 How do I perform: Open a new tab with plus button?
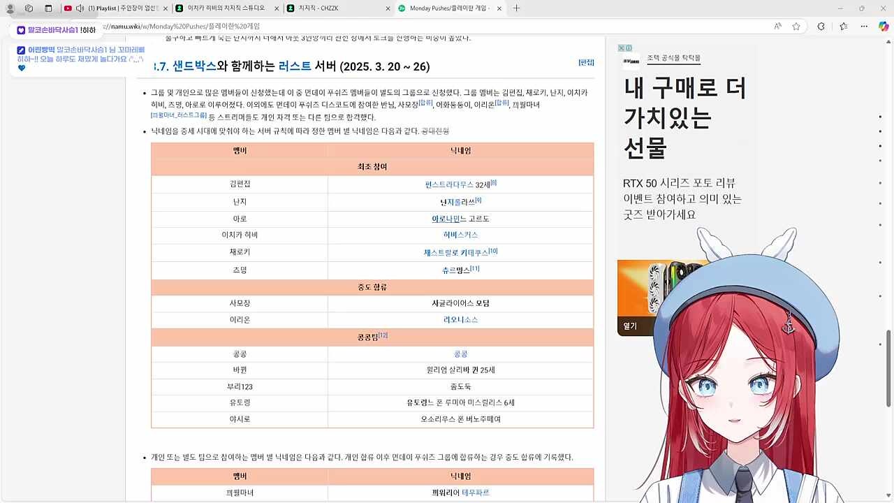coord(516,8)
